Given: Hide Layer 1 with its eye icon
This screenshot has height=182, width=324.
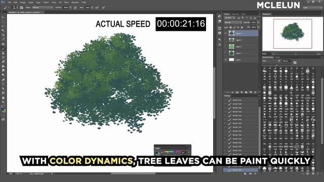Looking at the screenshot, I should [226, 60].
